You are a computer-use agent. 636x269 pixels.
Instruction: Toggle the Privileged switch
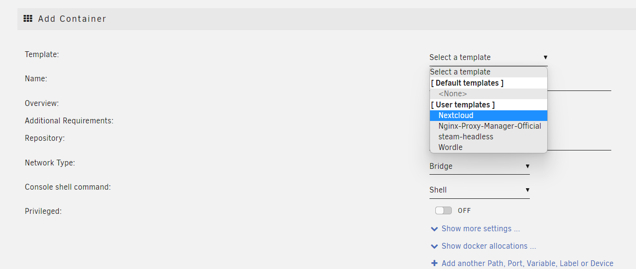point(444,210)
